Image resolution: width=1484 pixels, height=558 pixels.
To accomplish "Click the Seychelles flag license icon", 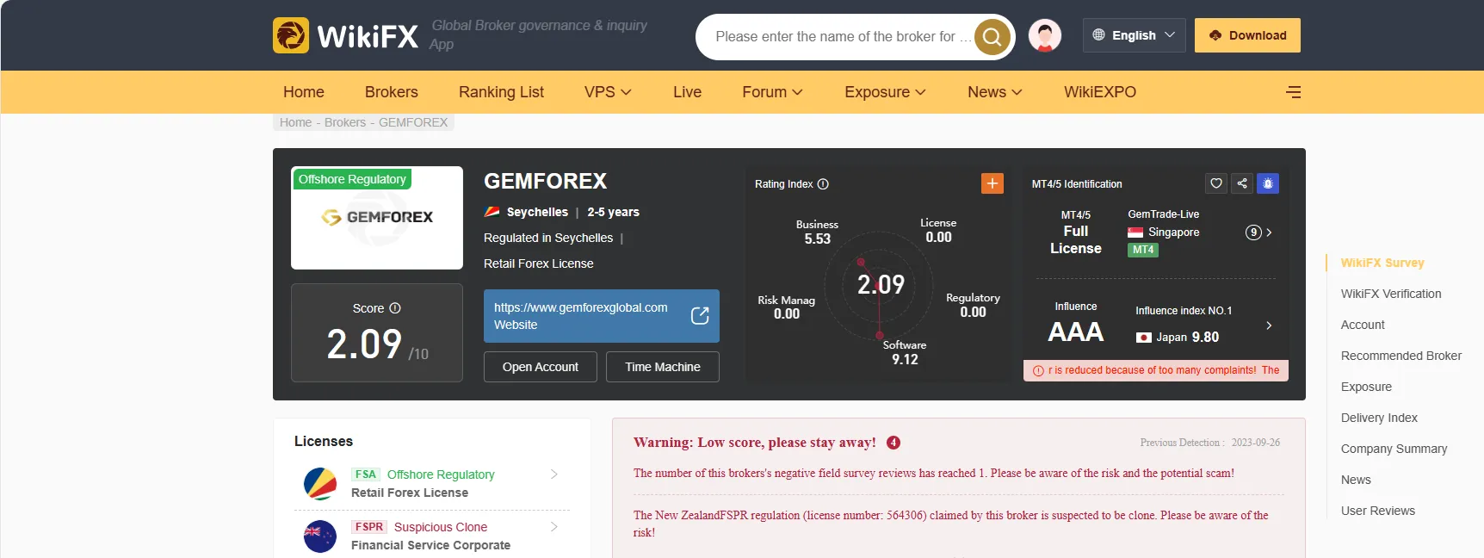I will coord(320,484).
